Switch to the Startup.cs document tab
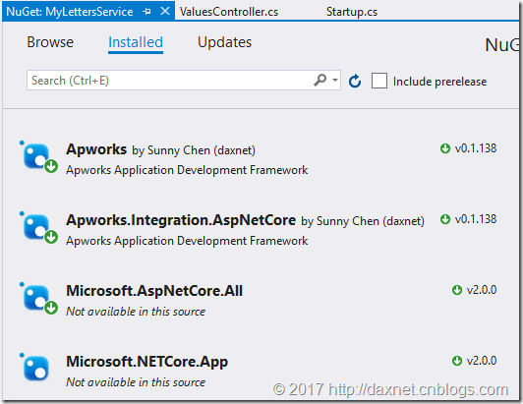This screenshot has height=404, width=523. pyautogui.click(x=352, y=12)
